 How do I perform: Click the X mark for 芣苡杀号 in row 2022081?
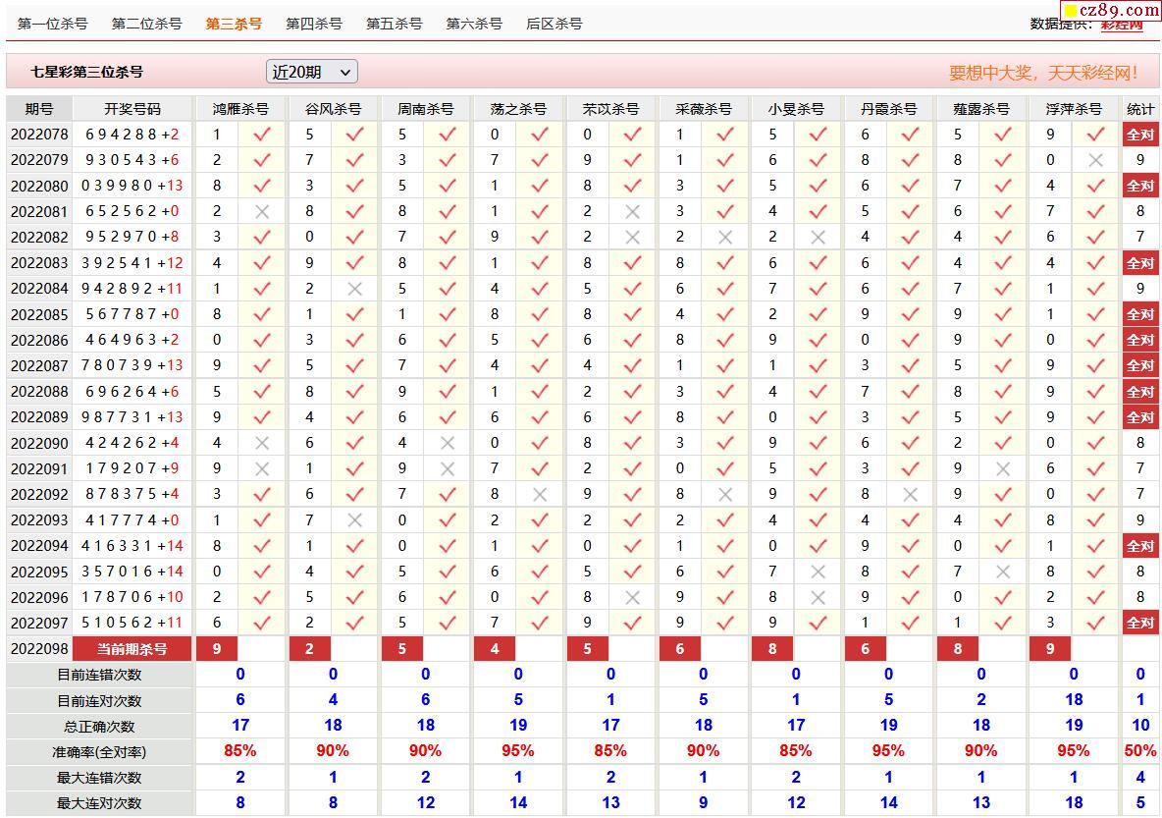point(632,211)
